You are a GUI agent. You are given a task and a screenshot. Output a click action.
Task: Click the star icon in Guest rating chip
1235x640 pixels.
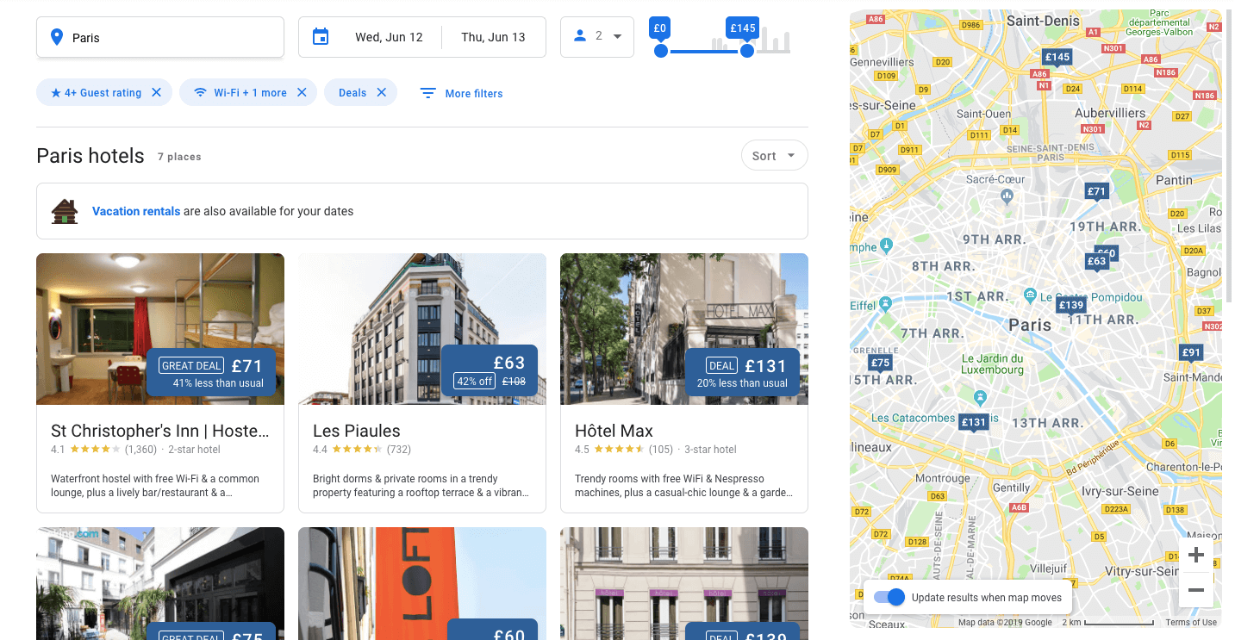coord(56,92)
